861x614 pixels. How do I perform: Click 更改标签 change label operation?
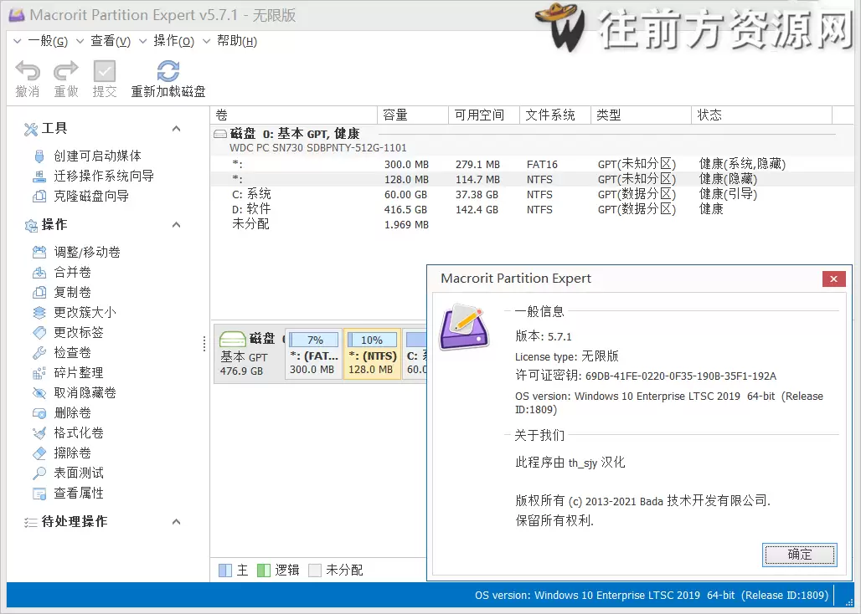pyautogui.click(x=79, y=332)
